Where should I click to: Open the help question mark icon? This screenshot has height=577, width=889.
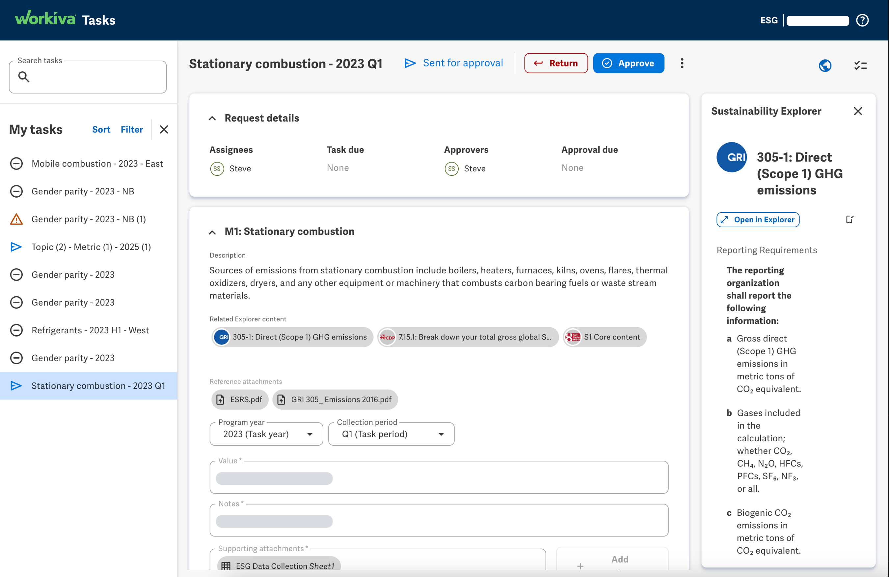click(x=862, y=20)
